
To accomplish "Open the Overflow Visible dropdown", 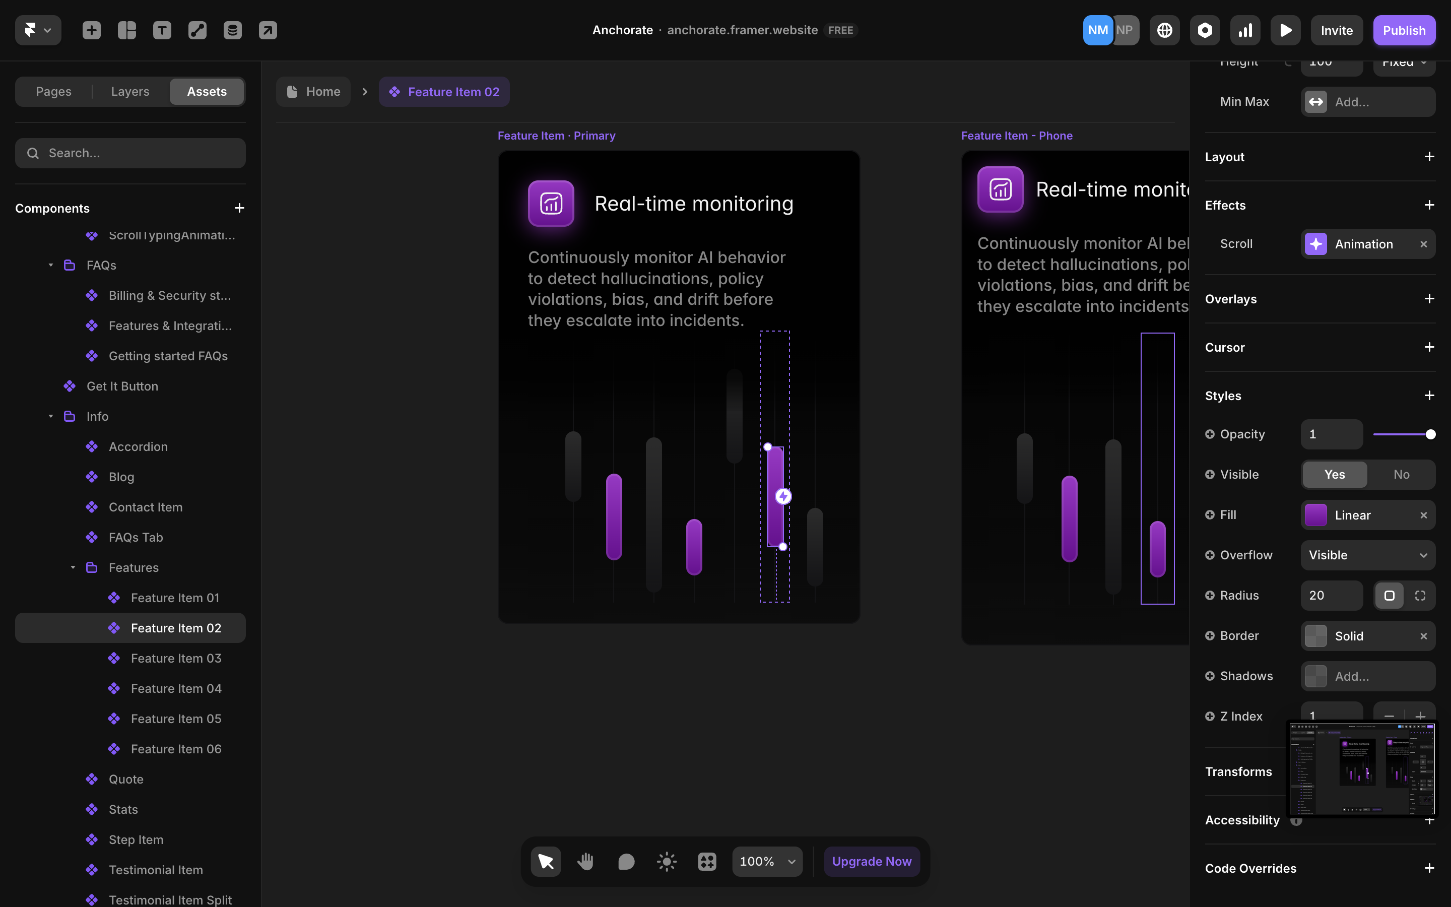I will (1368, 555).
